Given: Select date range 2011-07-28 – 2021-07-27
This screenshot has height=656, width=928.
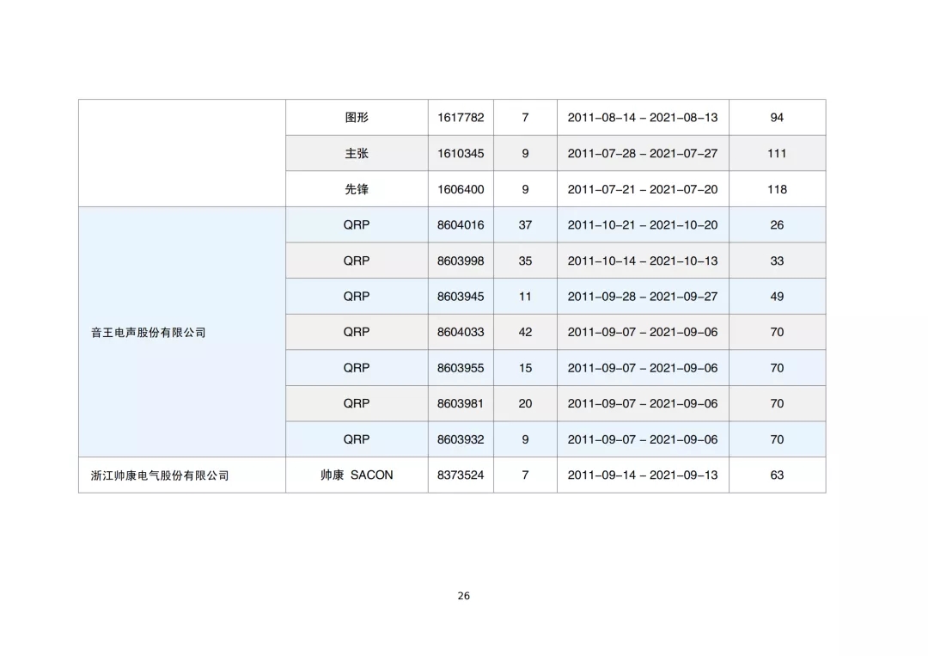Looking at the screenshot, I should (643, 153).
